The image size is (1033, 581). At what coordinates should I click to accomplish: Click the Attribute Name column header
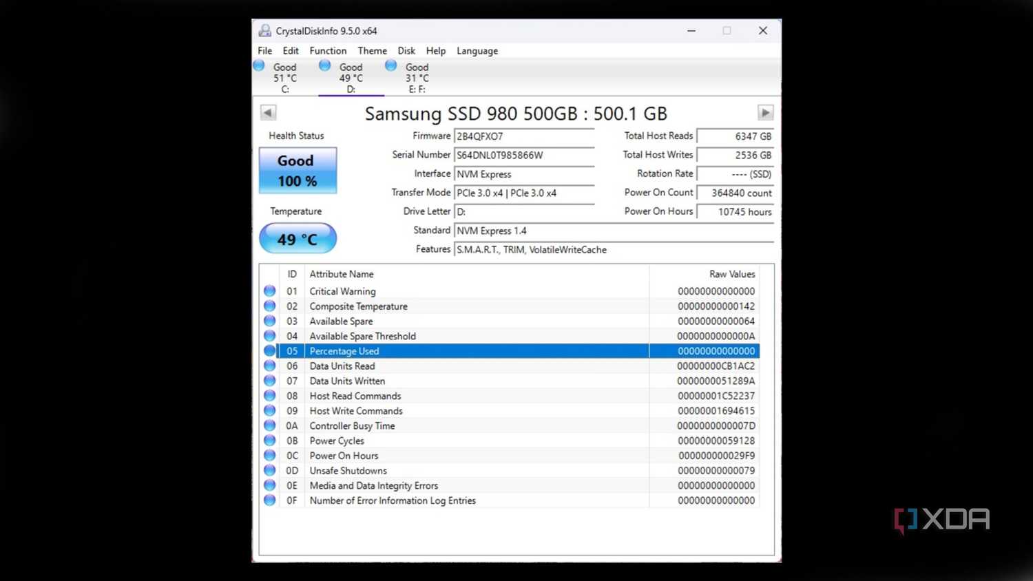click(476, 274)
